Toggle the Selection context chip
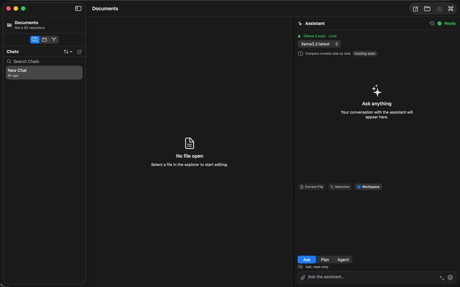Image resolution: width=460 pixels, height=287 pixels. pyautogui.click(x=340, y=187)
